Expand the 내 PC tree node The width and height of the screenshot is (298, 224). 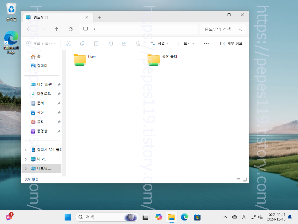coord(26,159)
